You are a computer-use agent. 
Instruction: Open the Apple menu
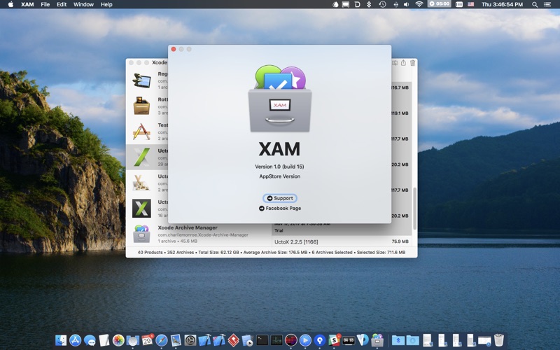point(10,4)
